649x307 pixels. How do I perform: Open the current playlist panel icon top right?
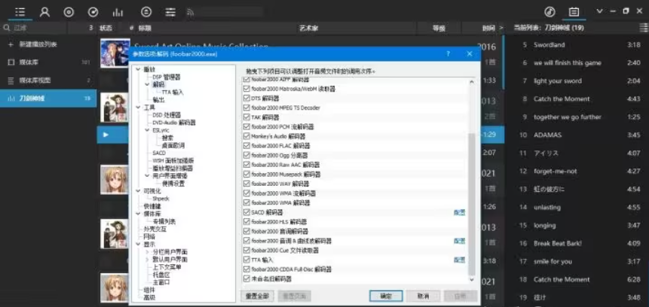pos(574,11)
